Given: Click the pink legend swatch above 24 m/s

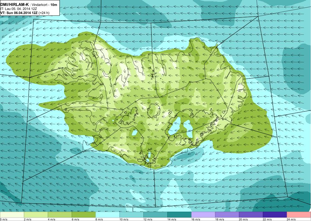Looking at the screenshot, I should point(299,215).
